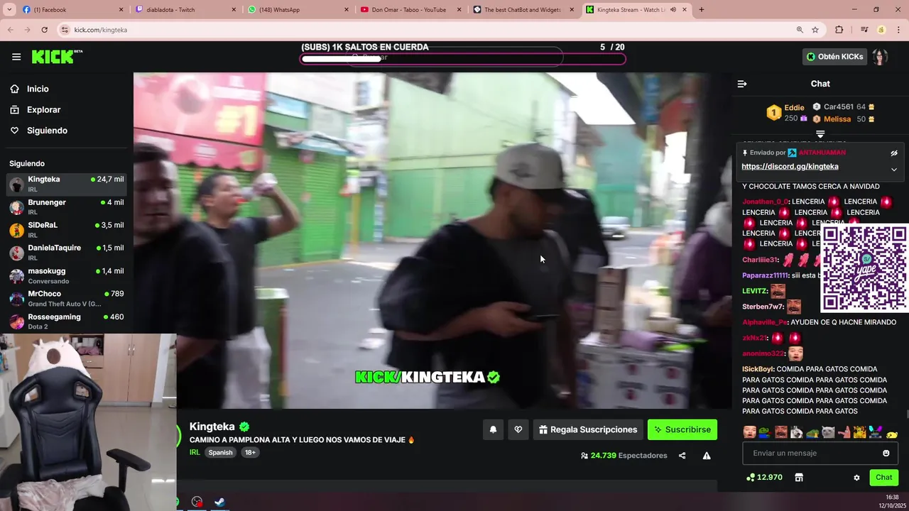Select MrChoco channel in the sidebar
Viewport: 909px width, 511px height.
click(x=66, y=298)
